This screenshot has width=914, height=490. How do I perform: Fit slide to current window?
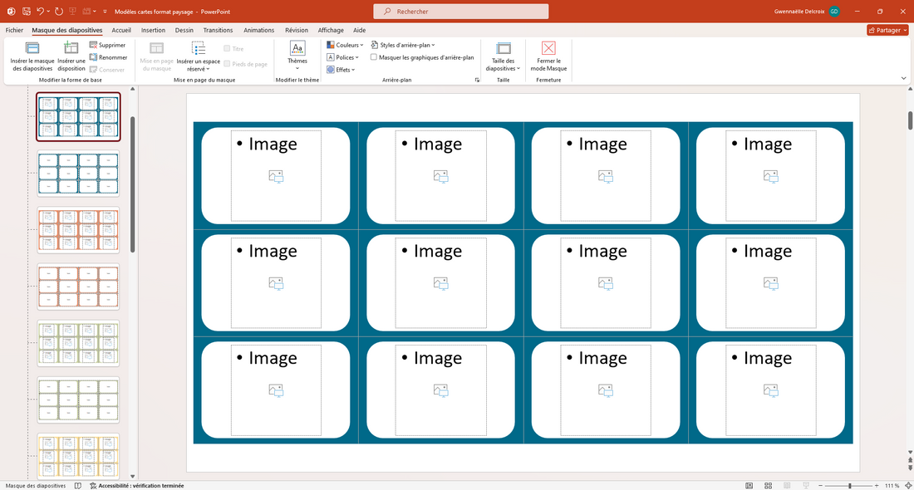[907, 485]
